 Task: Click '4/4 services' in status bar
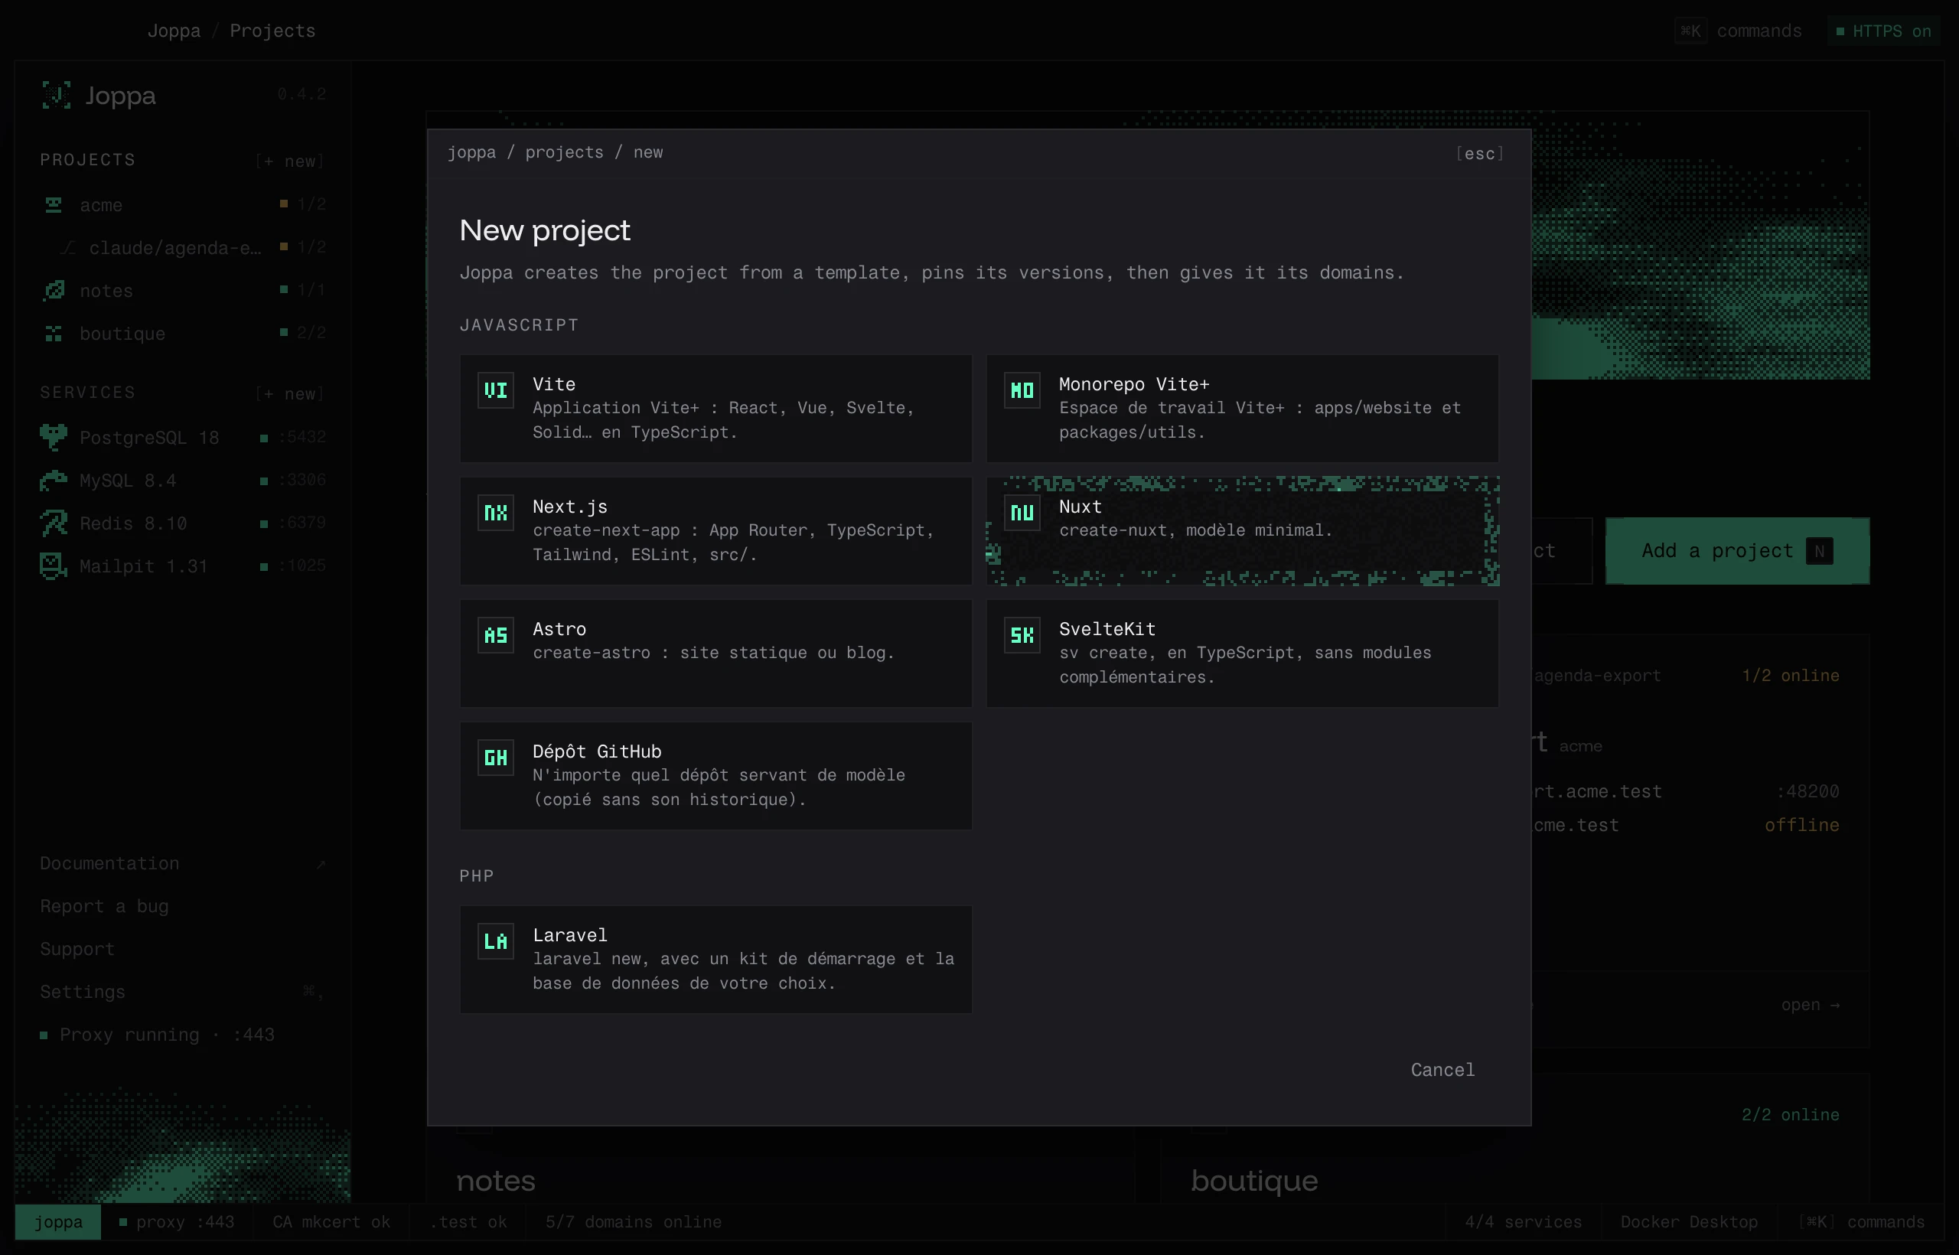click(x=1522, y=1221)
